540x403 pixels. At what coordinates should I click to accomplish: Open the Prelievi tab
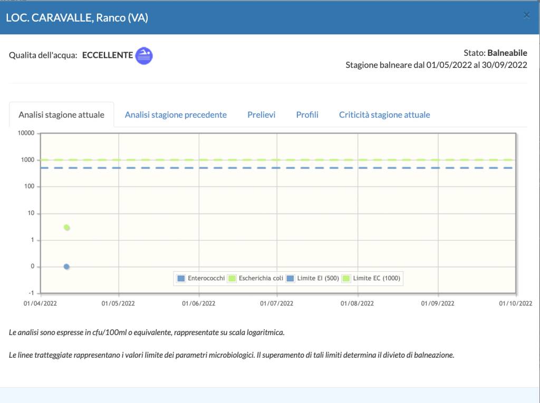[x=261, y=115]
